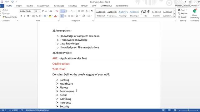Expand the Styles gallery more arrow
Viewport: 200px width, 112px height.
(x=174, y=16)
